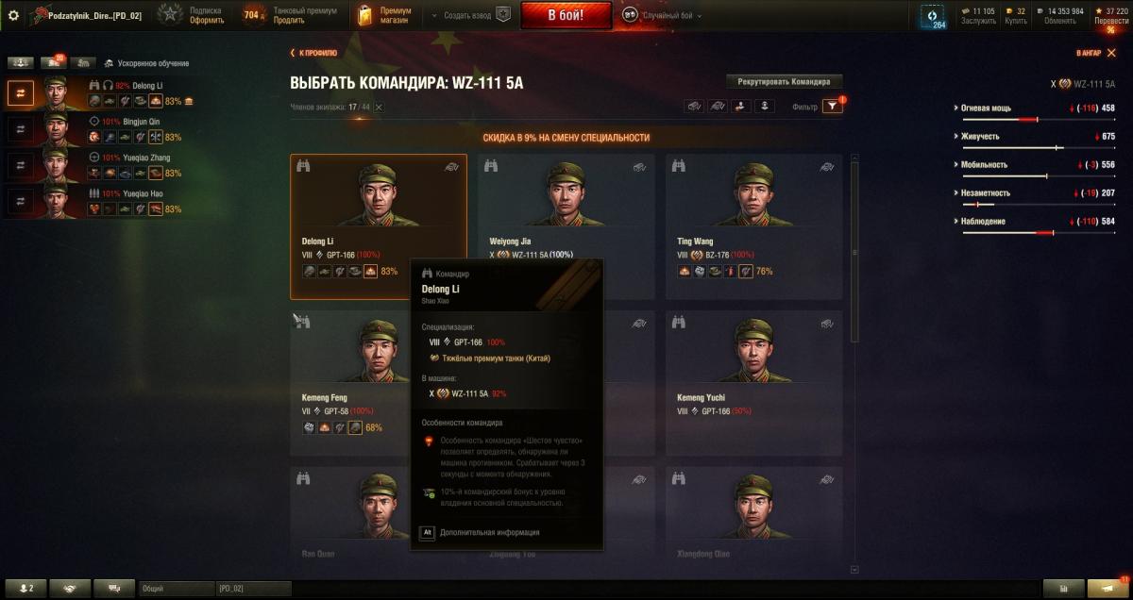
Task: Select the Ting Wang commander card
Action: tap(753, 226)
